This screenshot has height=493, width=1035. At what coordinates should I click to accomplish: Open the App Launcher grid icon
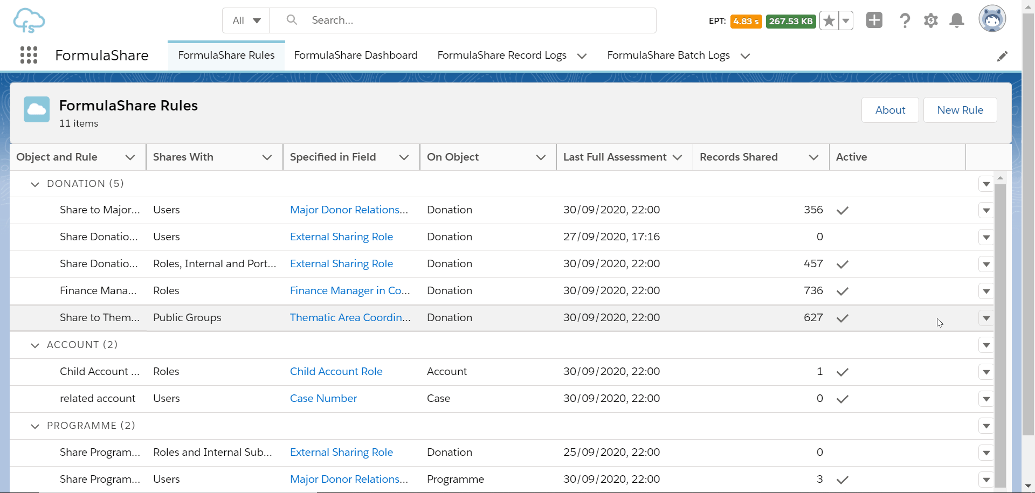29,55
